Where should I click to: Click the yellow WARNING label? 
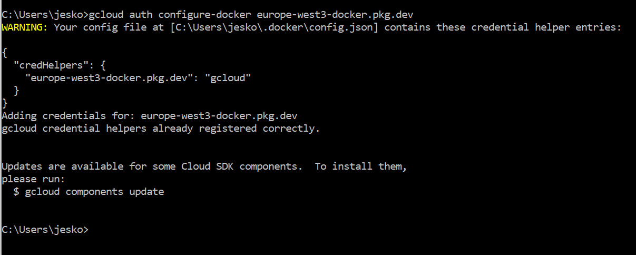[x=25, y=27]
